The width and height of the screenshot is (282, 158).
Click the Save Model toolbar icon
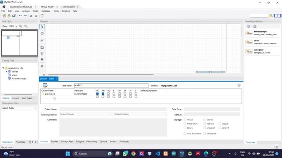[x=14, y=16]
